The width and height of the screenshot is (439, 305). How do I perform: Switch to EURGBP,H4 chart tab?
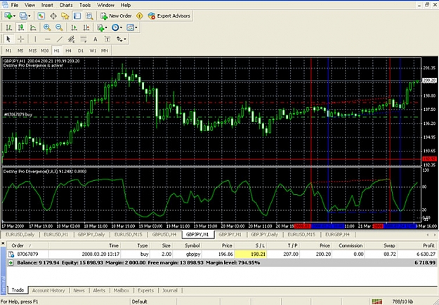point(337,235)
